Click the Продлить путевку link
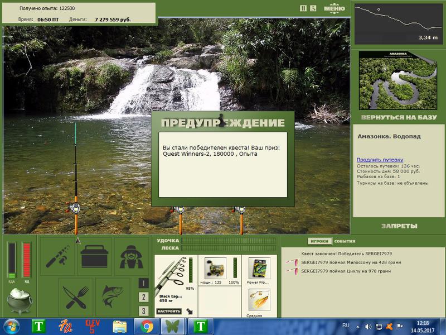446x335 pixels. coord(380,160)
